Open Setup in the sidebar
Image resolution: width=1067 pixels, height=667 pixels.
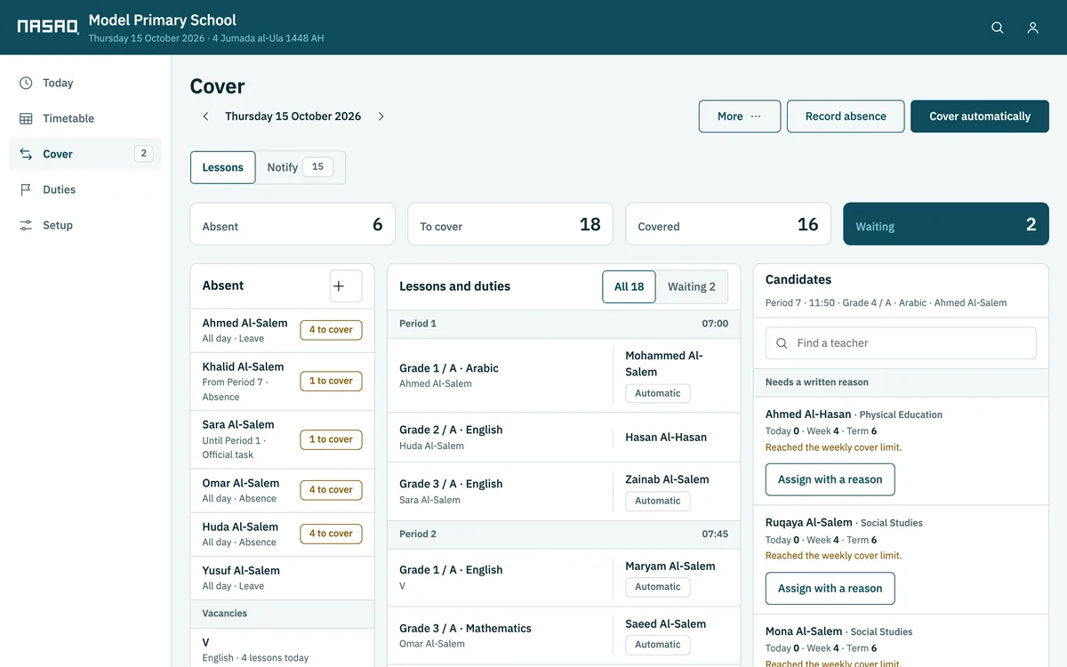pyautogui.click(x=85, y=225)
